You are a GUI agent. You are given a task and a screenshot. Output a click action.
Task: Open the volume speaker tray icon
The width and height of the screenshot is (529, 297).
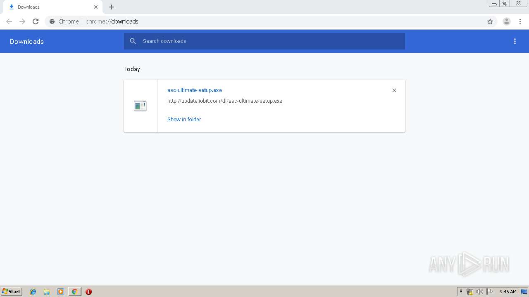pyautogui.click(x=480, y=292)
